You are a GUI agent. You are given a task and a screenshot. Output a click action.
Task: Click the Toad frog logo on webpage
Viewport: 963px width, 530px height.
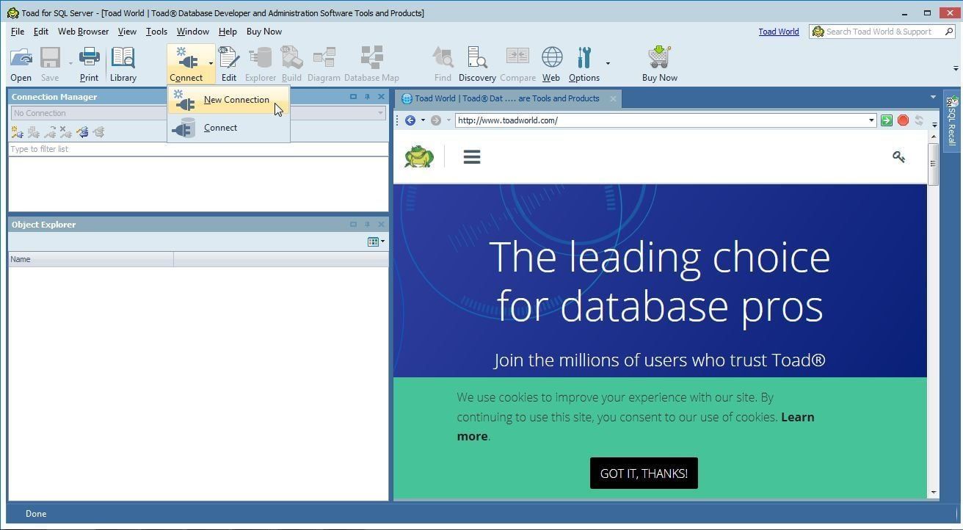418,156
